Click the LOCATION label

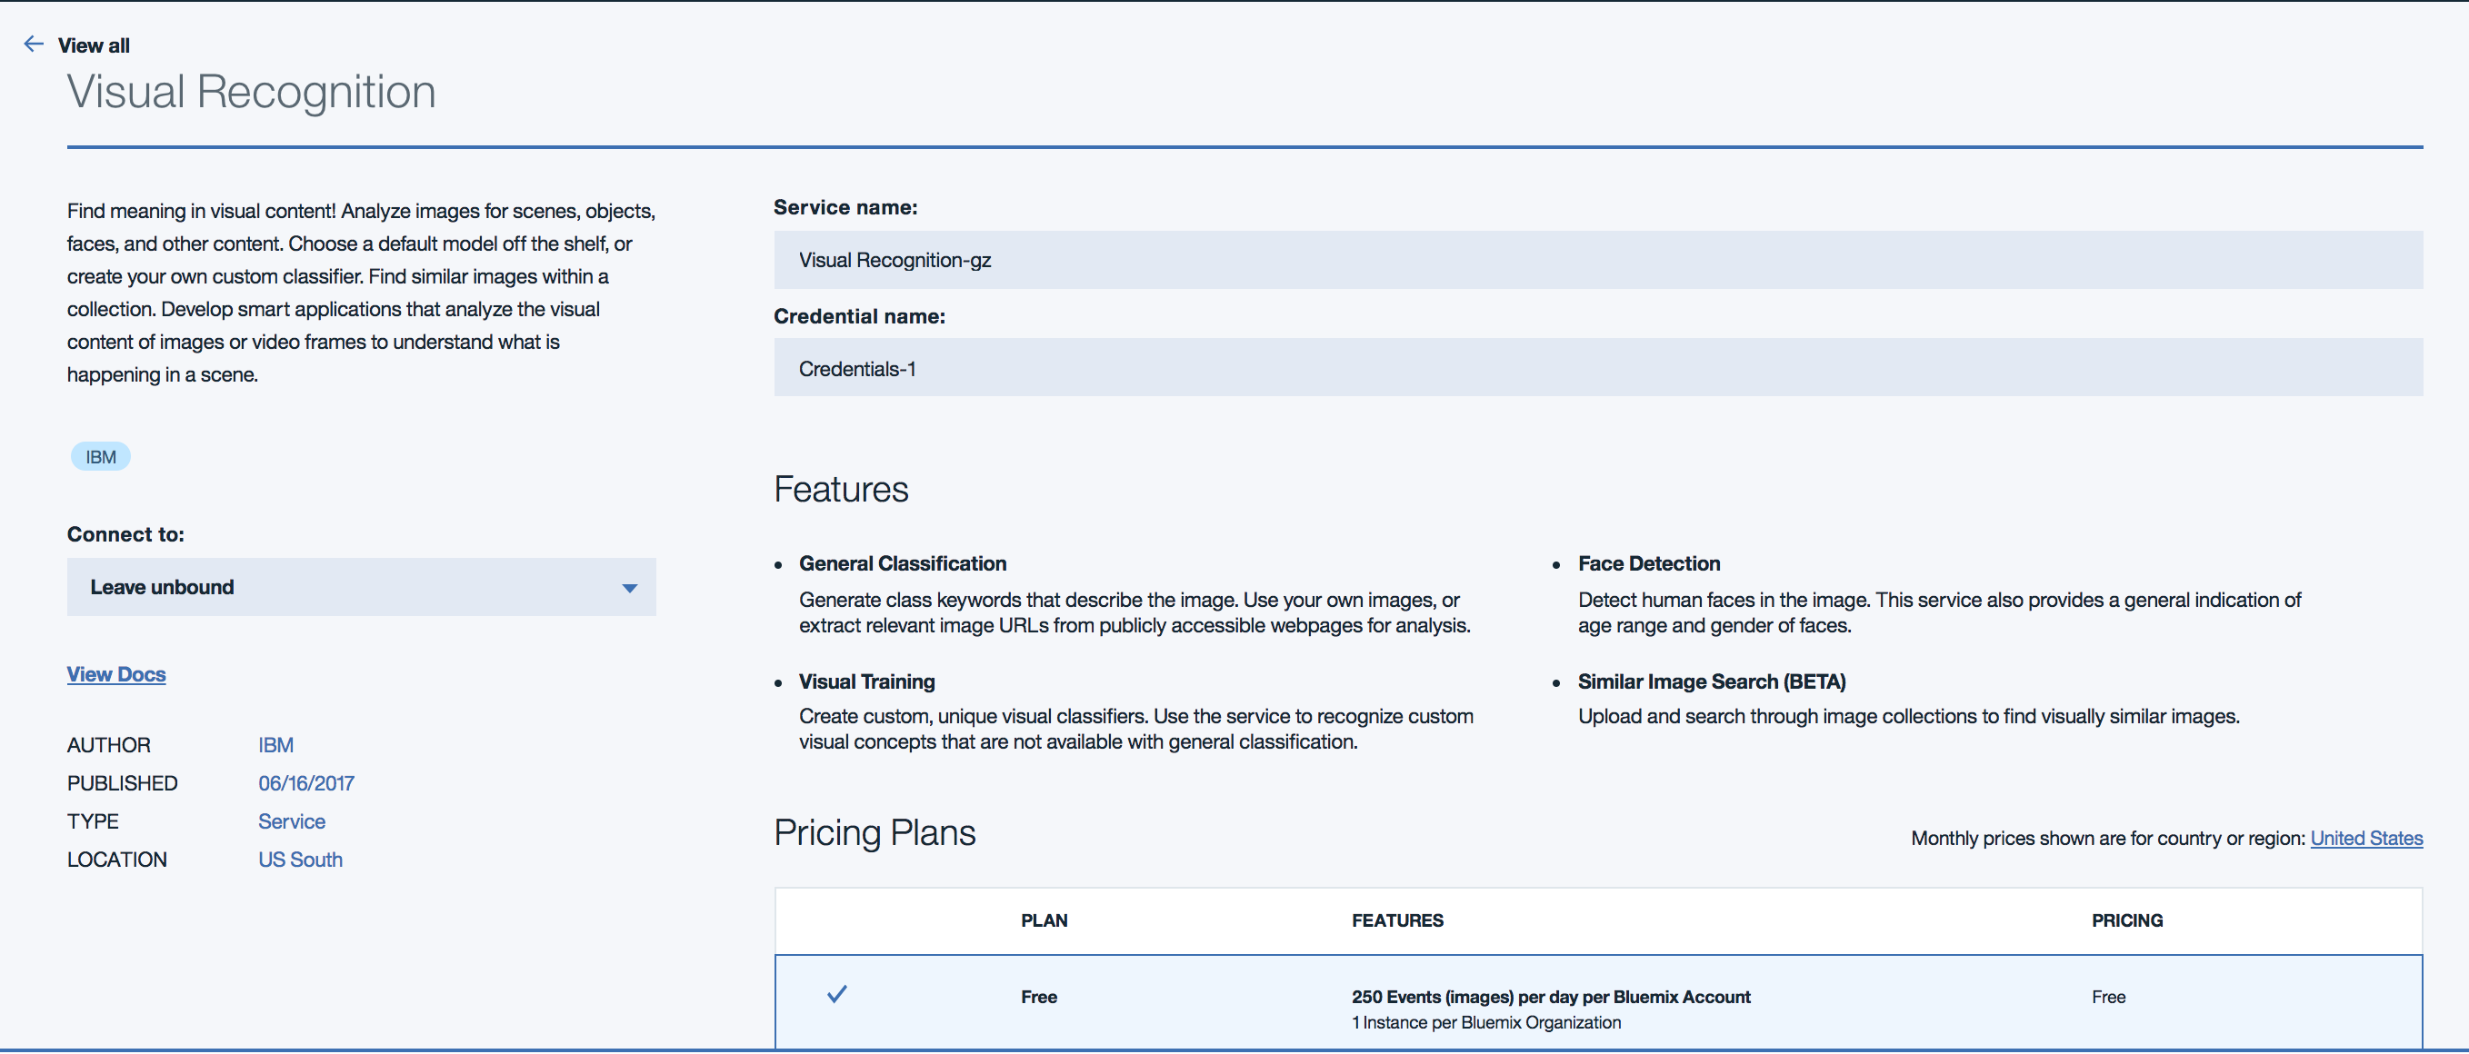pyautogui.click(x=117, y=860)
